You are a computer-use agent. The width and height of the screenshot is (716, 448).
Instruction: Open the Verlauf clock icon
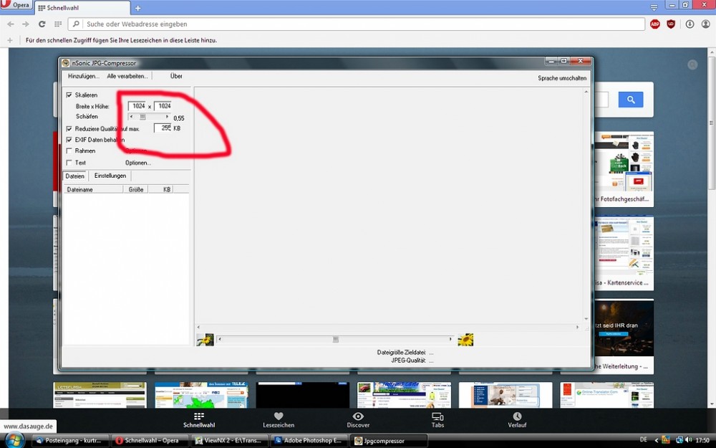point(517,416)
